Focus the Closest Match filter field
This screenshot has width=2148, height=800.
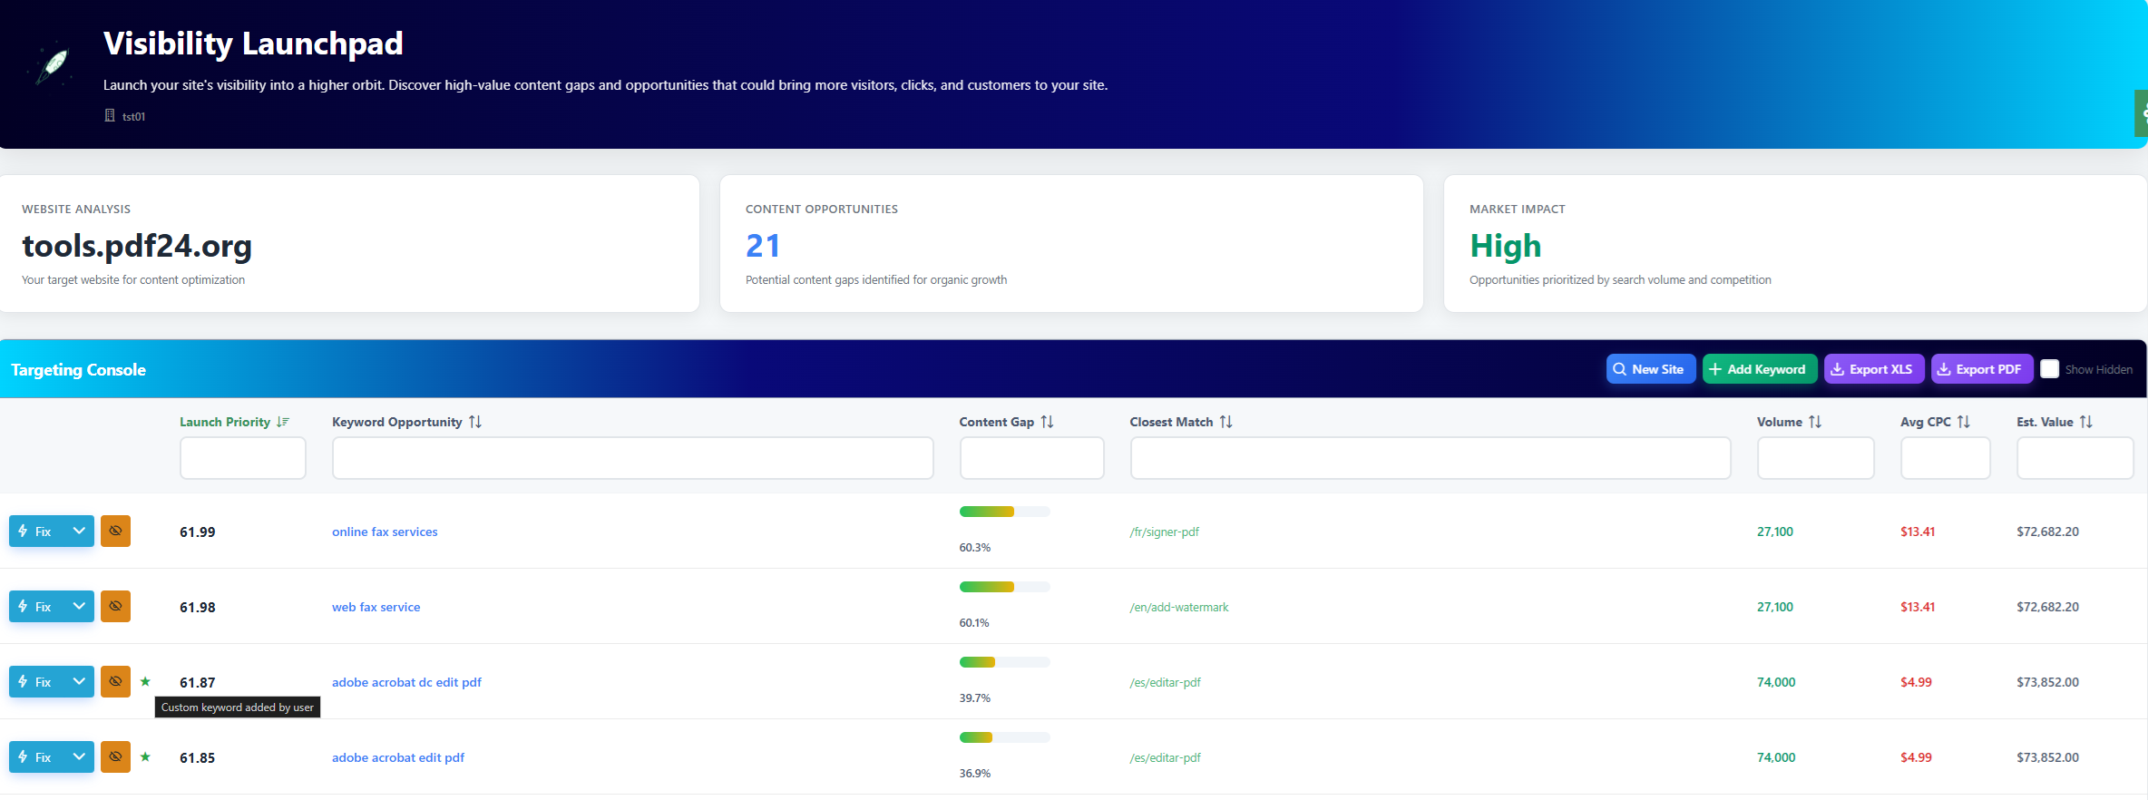click(1430, 458)
